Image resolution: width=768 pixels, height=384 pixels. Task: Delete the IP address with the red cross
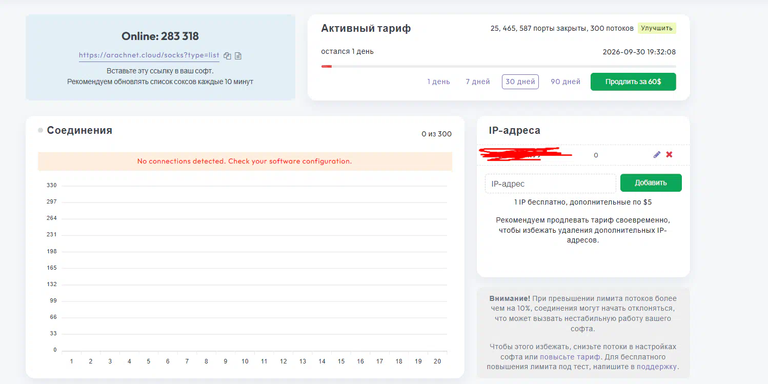(x=669, y=154)
